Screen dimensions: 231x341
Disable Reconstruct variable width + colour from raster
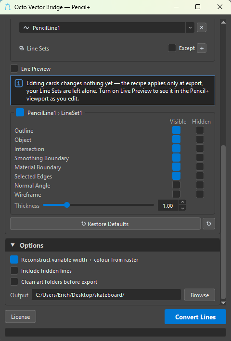14,259
